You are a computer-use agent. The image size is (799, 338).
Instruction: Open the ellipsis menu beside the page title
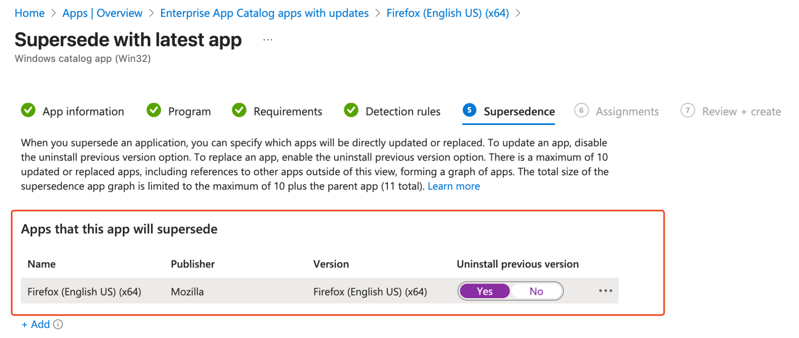[x=268, y=40]
